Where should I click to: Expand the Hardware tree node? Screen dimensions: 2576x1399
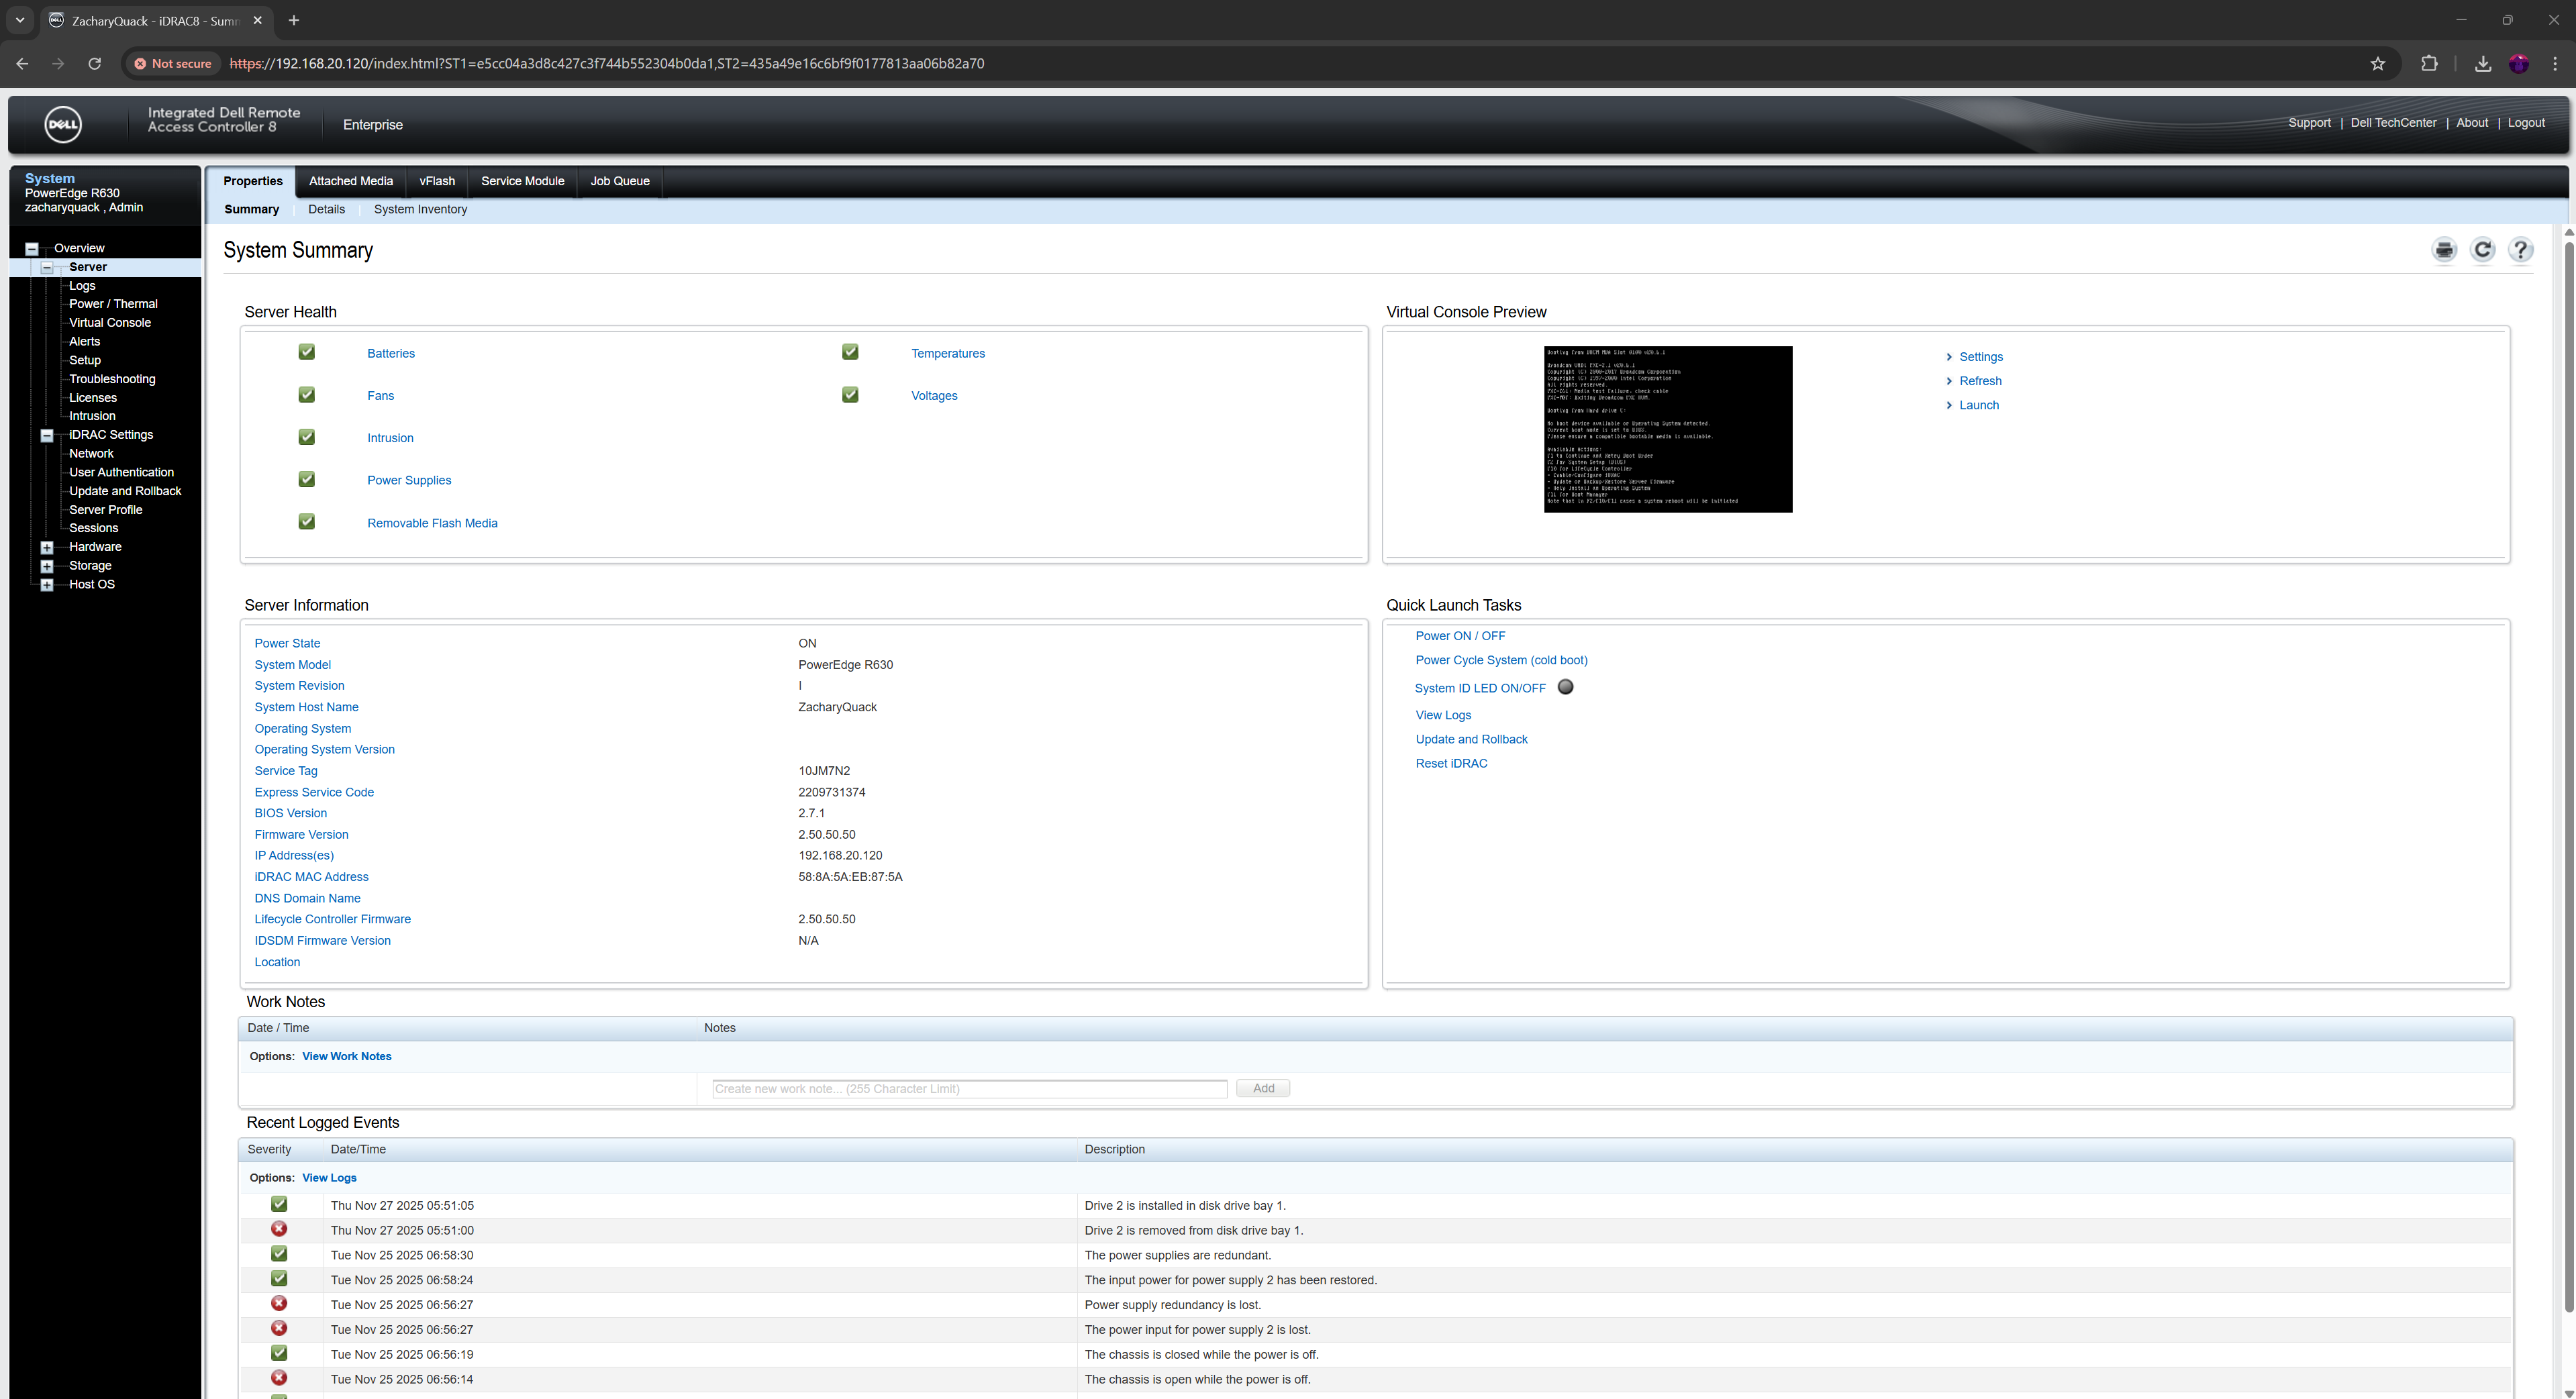tap(47, 548)
